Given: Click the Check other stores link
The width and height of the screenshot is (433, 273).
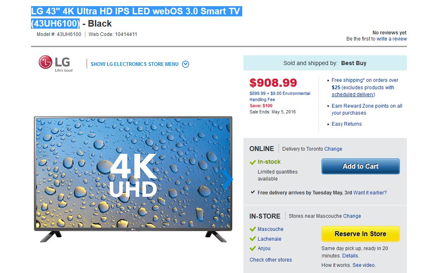Looking at the screenshot, I should [x=271, y=260].
